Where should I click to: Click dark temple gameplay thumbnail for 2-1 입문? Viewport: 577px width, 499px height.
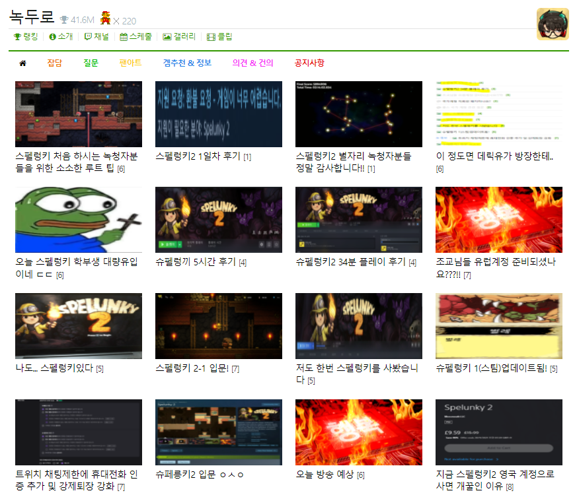point(219,326)
